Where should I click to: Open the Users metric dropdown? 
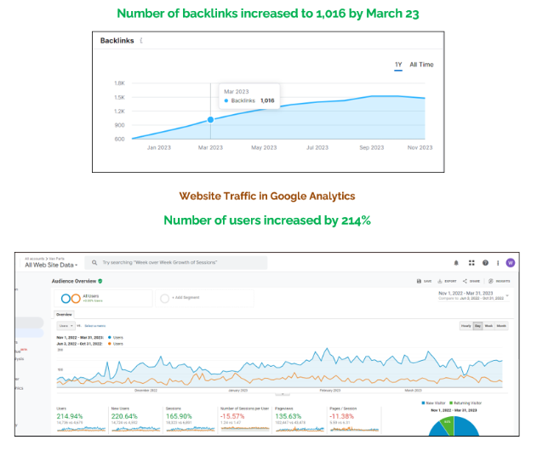(x=65, y=326)
